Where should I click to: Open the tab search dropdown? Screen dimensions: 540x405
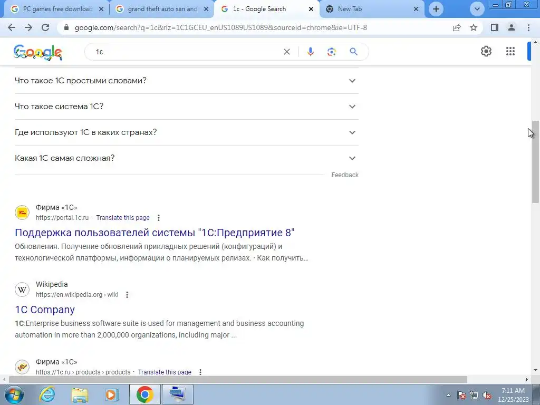tap(477, 9)
